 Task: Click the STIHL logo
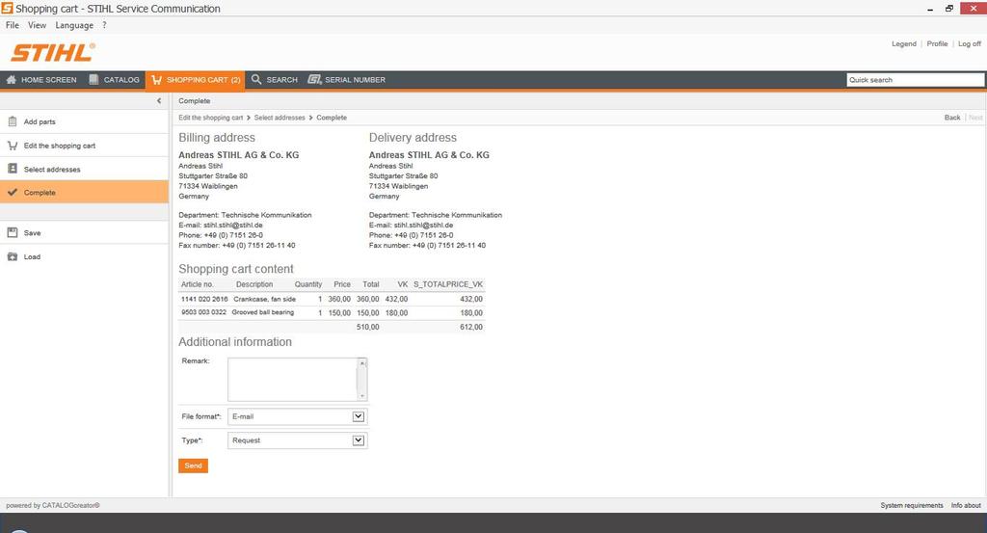click(x=53, y=53)
